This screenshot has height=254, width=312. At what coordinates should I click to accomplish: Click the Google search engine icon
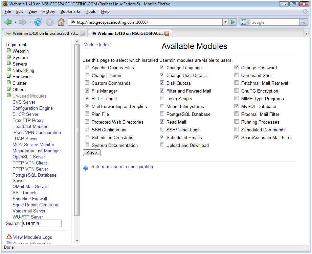click(x=243, y=22)
